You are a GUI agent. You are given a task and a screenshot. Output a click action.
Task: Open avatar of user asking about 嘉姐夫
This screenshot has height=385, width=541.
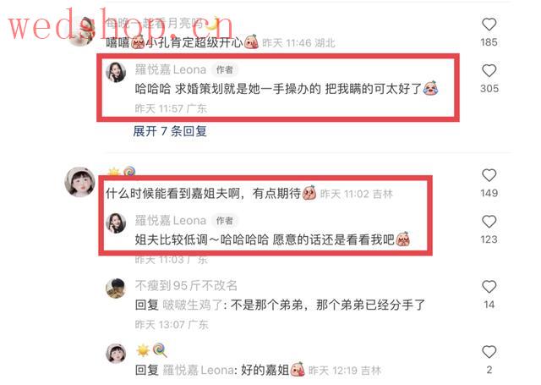click(79, 182)
